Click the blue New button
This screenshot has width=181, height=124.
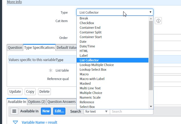tap(46, 111)
